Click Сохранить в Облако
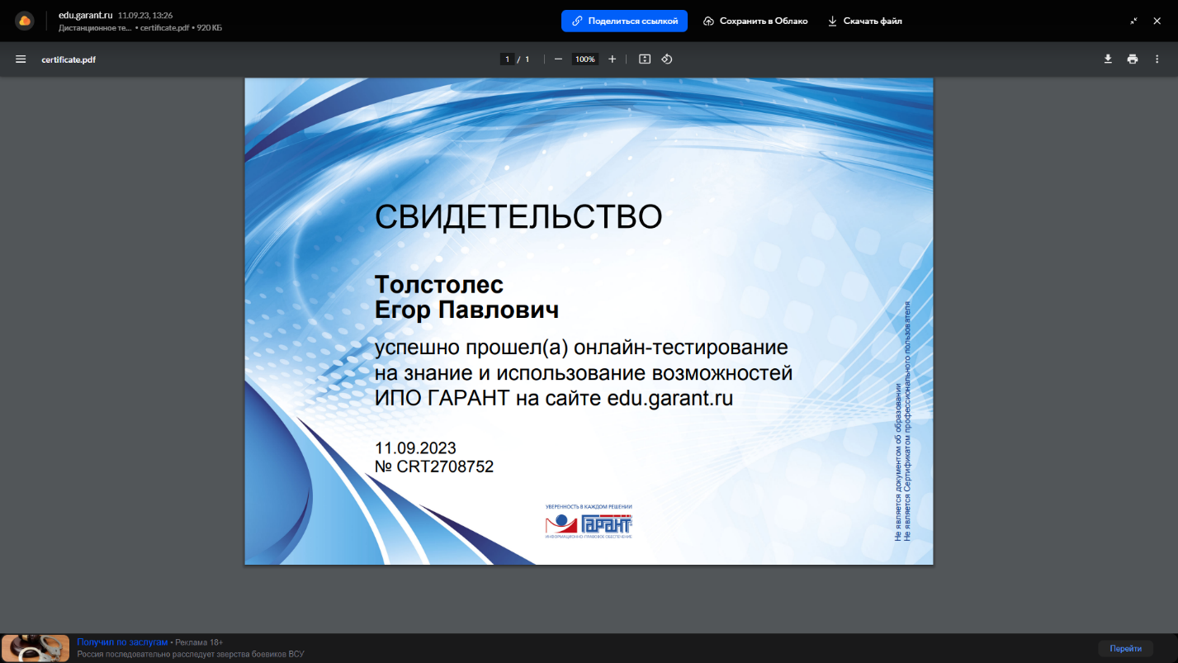The image size is (1178, 663). pyautogui.click(x=755, y=21)
